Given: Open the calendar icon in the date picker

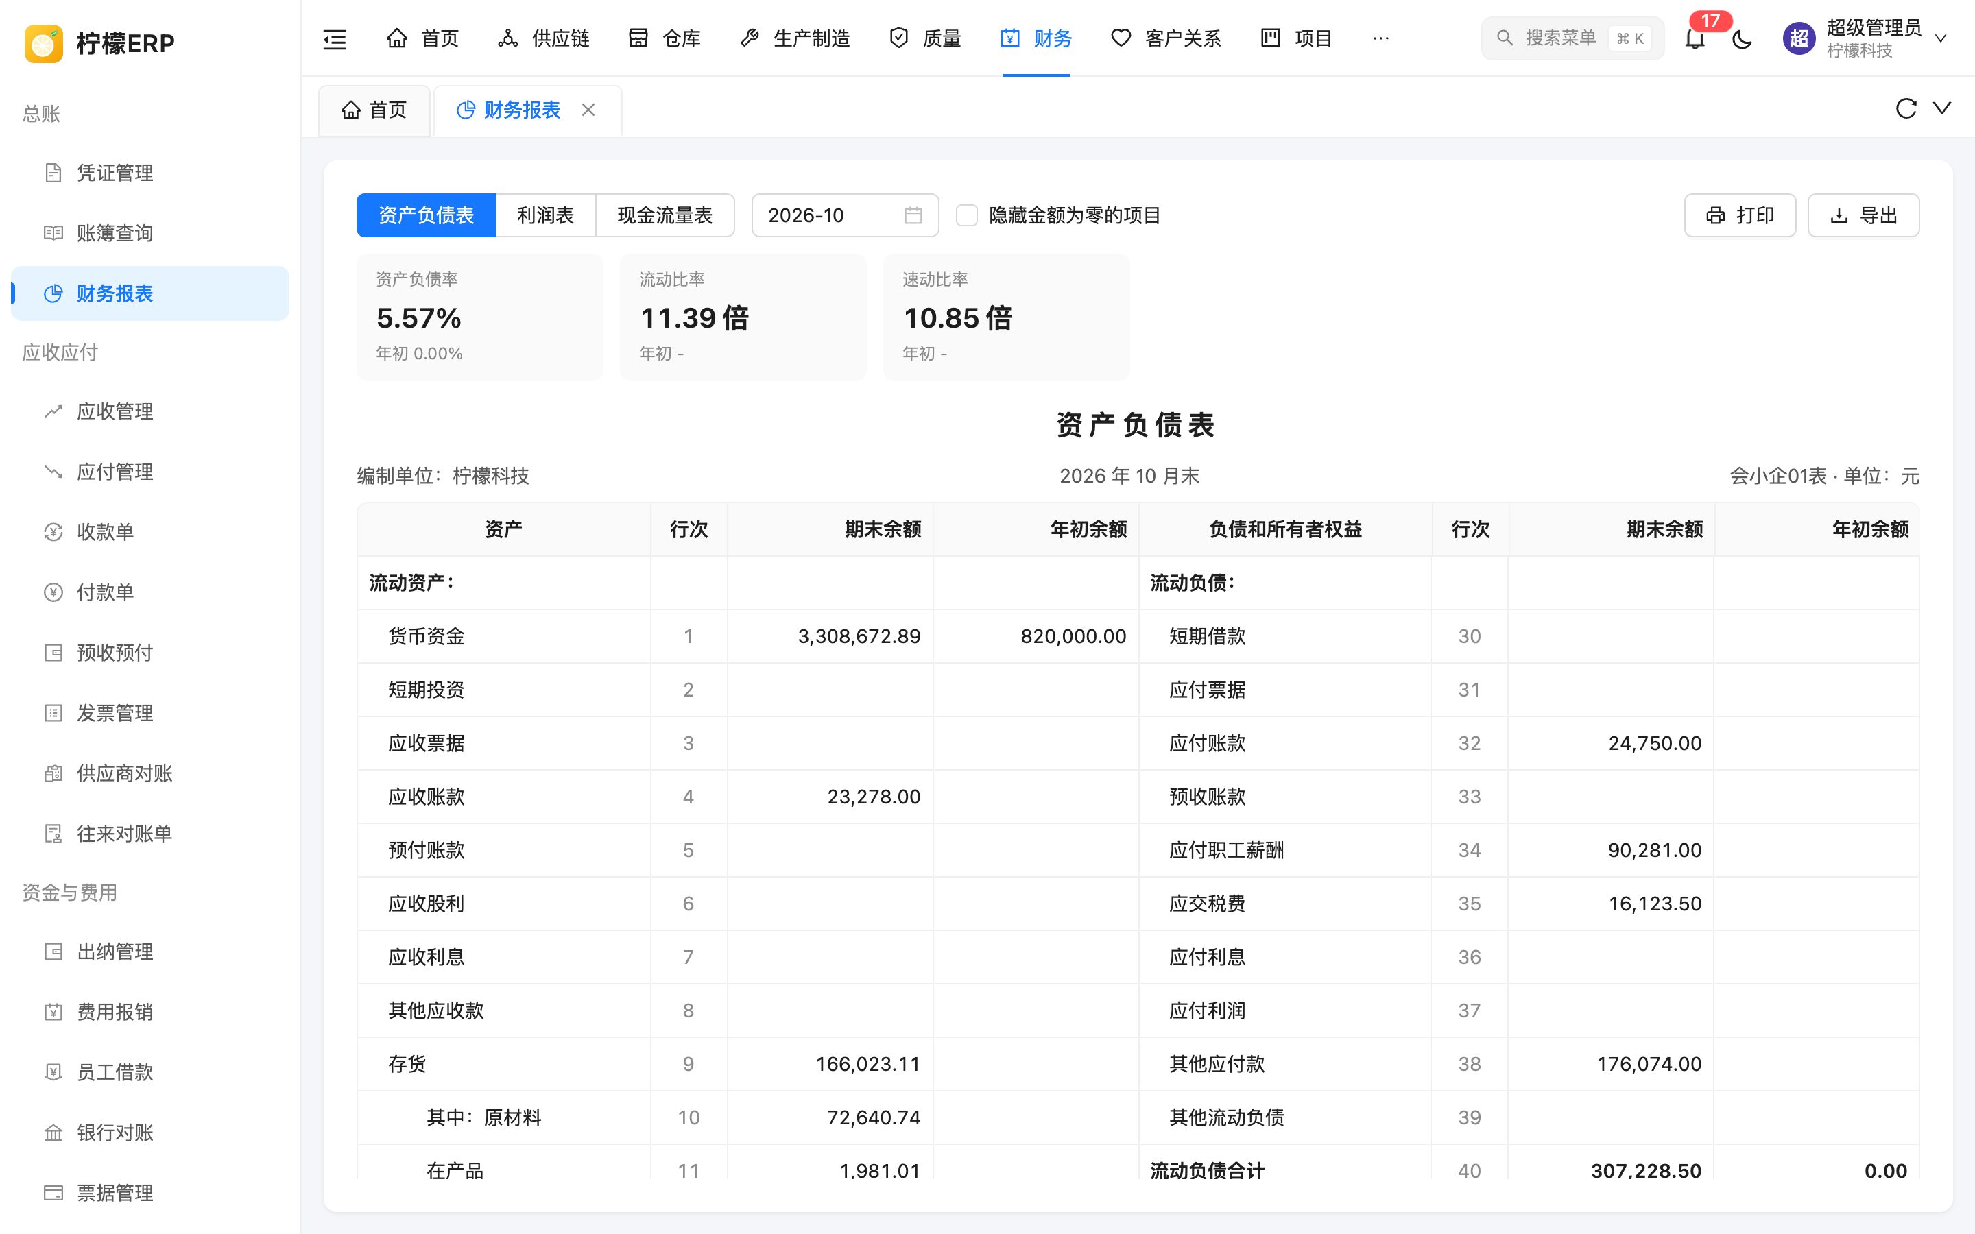Looking at the screenshot, I should (x=913, y=215).
